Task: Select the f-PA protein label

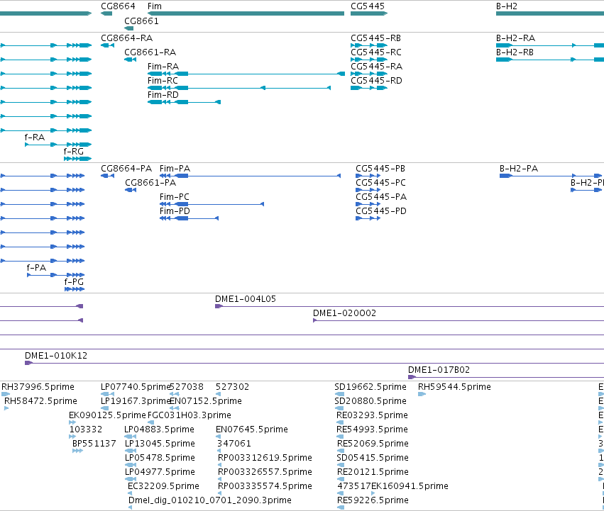Action: pyautogui.click(x=37, y=268)
